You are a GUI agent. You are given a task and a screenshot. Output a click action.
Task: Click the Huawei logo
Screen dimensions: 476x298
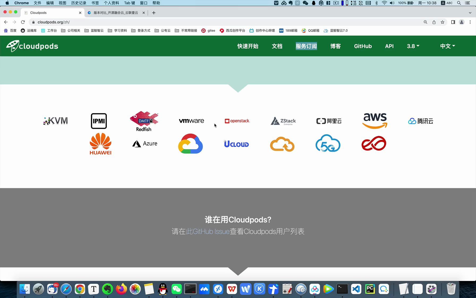coord(100,144)
